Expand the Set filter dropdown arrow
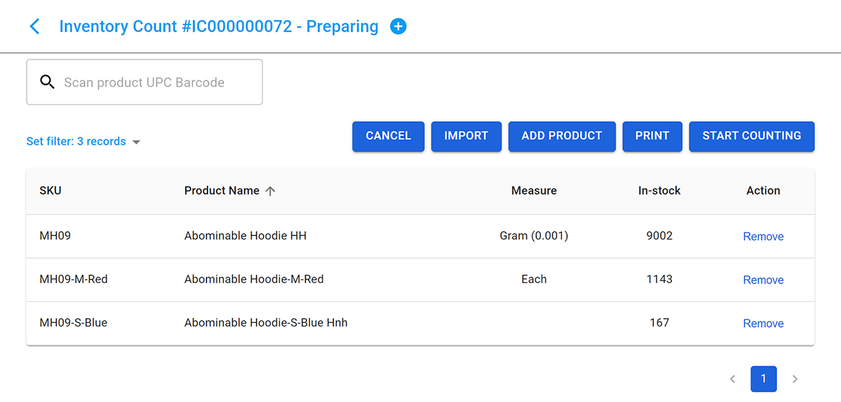 137,142
